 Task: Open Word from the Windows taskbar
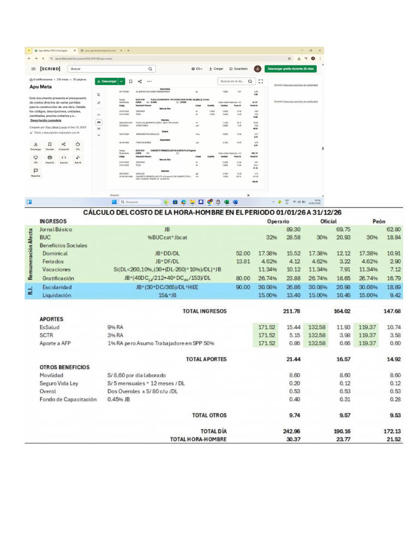tap(235, 202)
